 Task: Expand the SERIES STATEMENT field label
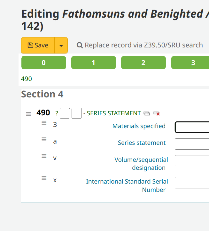[x=113, y=113]
